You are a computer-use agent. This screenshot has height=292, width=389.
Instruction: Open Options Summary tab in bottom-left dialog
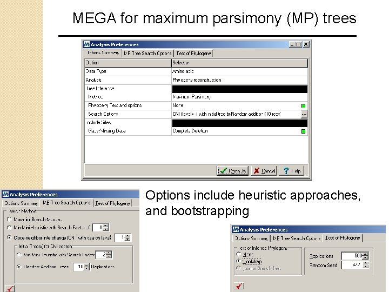pyautogui.click(x=21, y=203)
